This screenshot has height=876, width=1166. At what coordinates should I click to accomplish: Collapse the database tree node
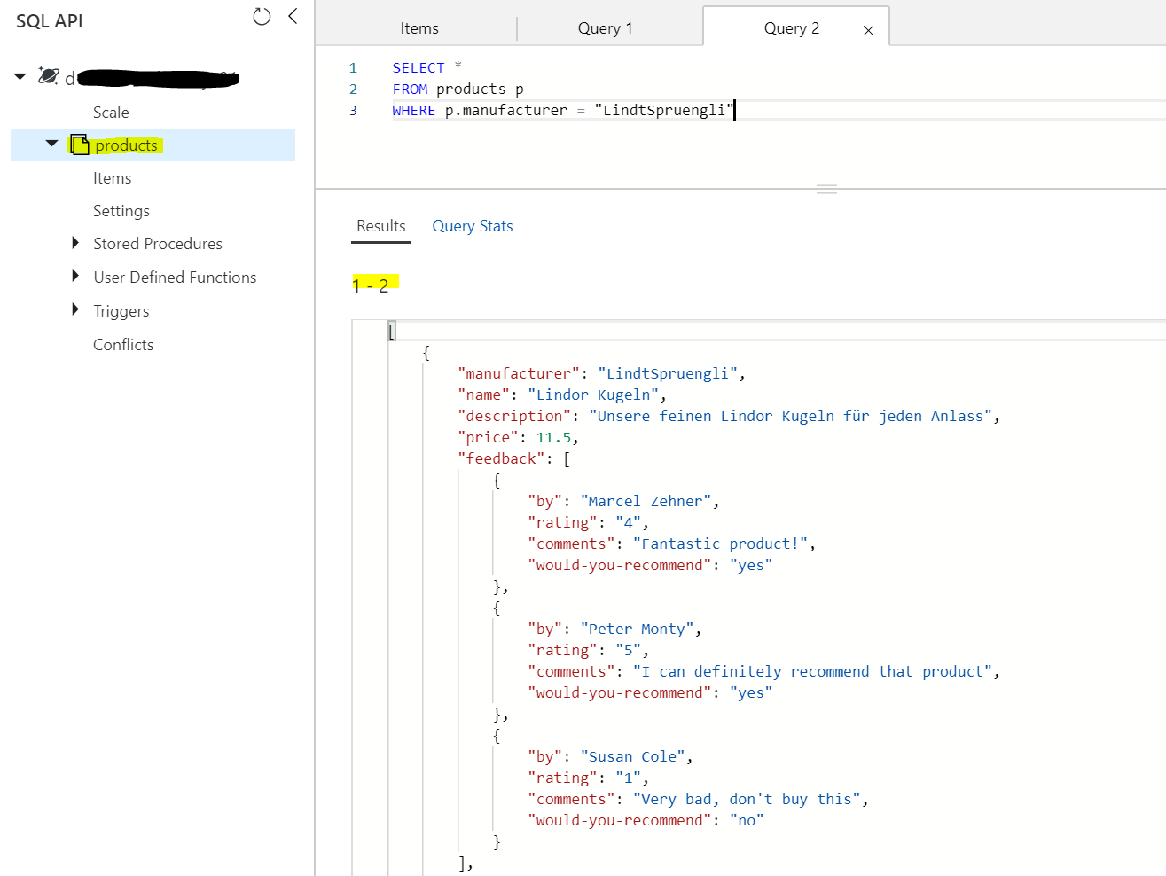point(20,77)
